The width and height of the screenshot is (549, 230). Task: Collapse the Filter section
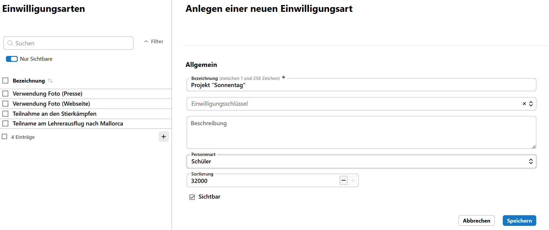coord(154,41)
